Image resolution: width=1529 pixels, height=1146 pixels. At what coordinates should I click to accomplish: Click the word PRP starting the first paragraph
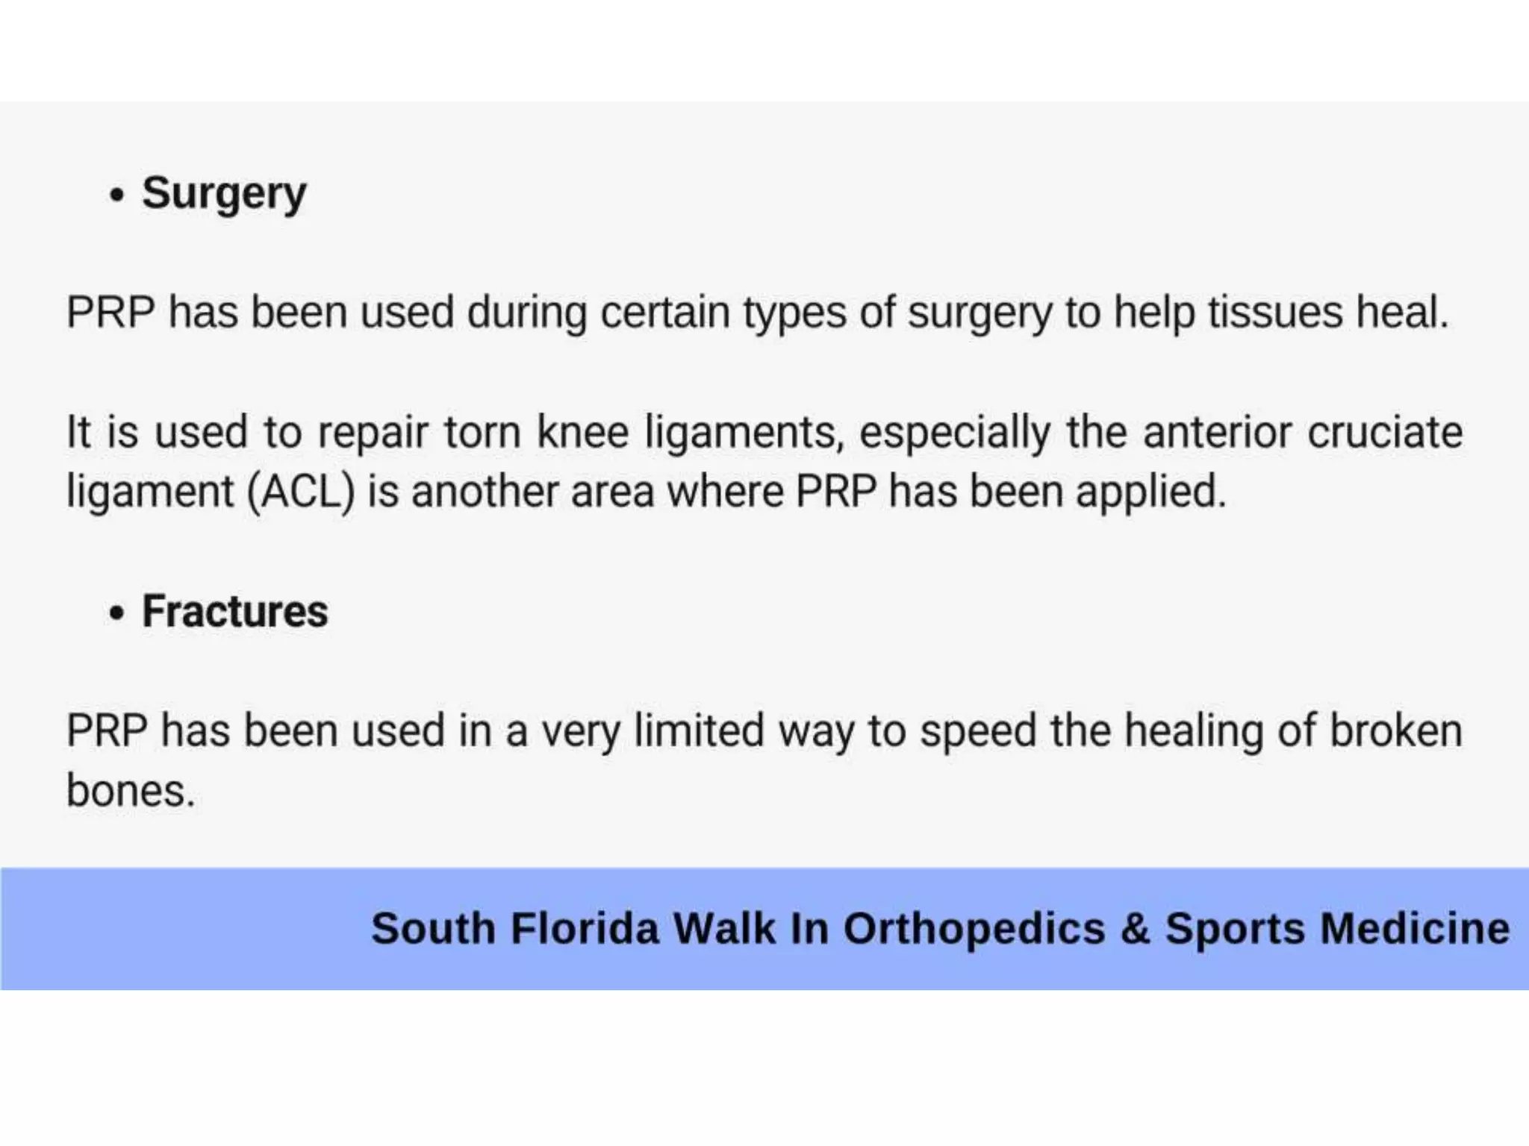tap(110, 312)
